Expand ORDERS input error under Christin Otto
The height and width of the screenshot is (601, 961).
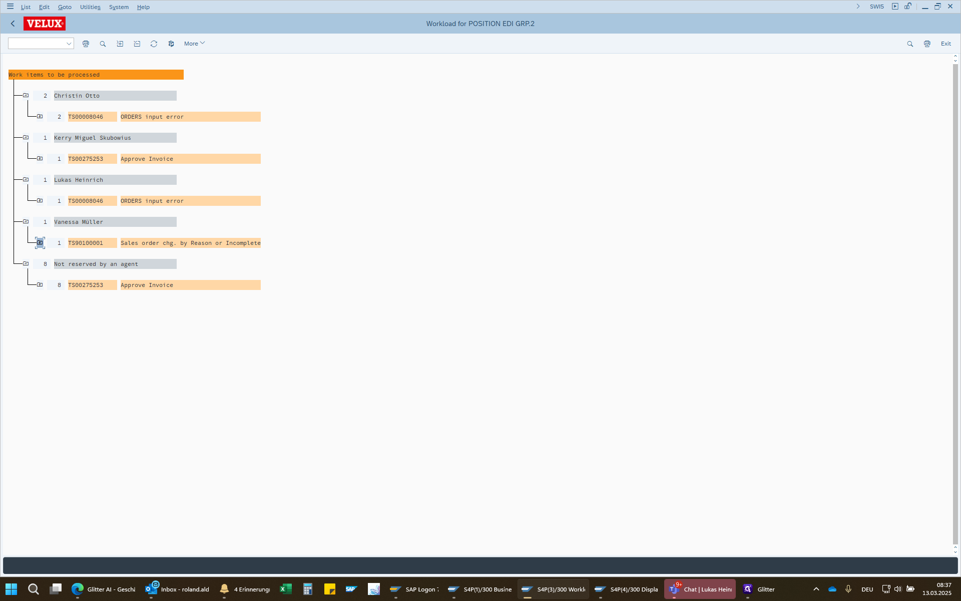point(40,117)
